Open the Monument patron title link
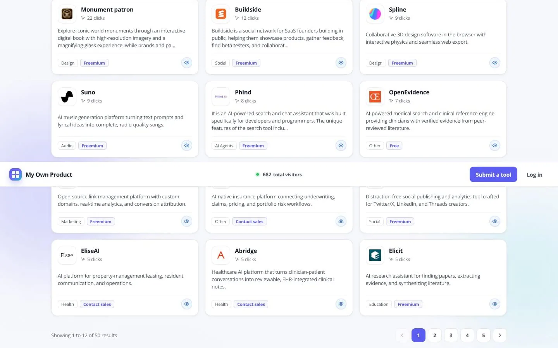The width and height of the screenshot is (558, 348). click(107, 10)
